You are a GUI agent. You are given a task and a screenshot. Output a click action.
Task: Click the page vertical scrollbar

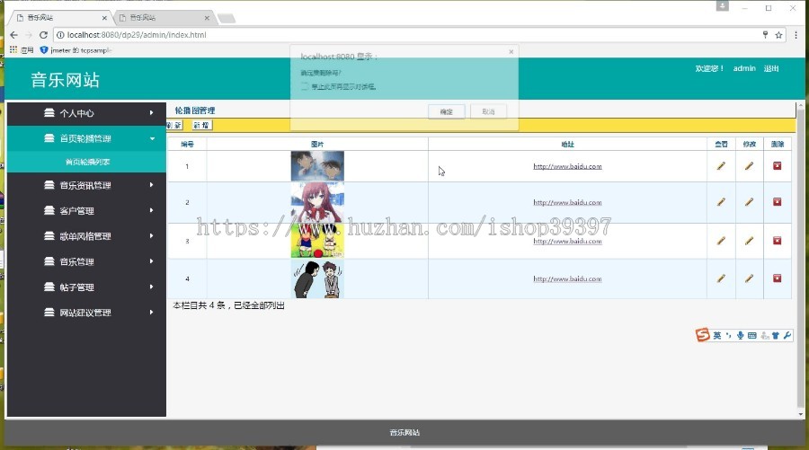click(800, 260)
